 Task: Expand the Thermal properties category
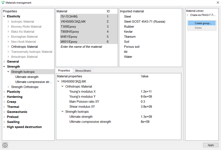4,107
